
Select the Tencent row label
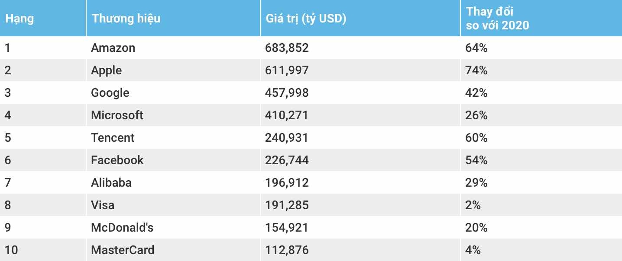point(113,137)
